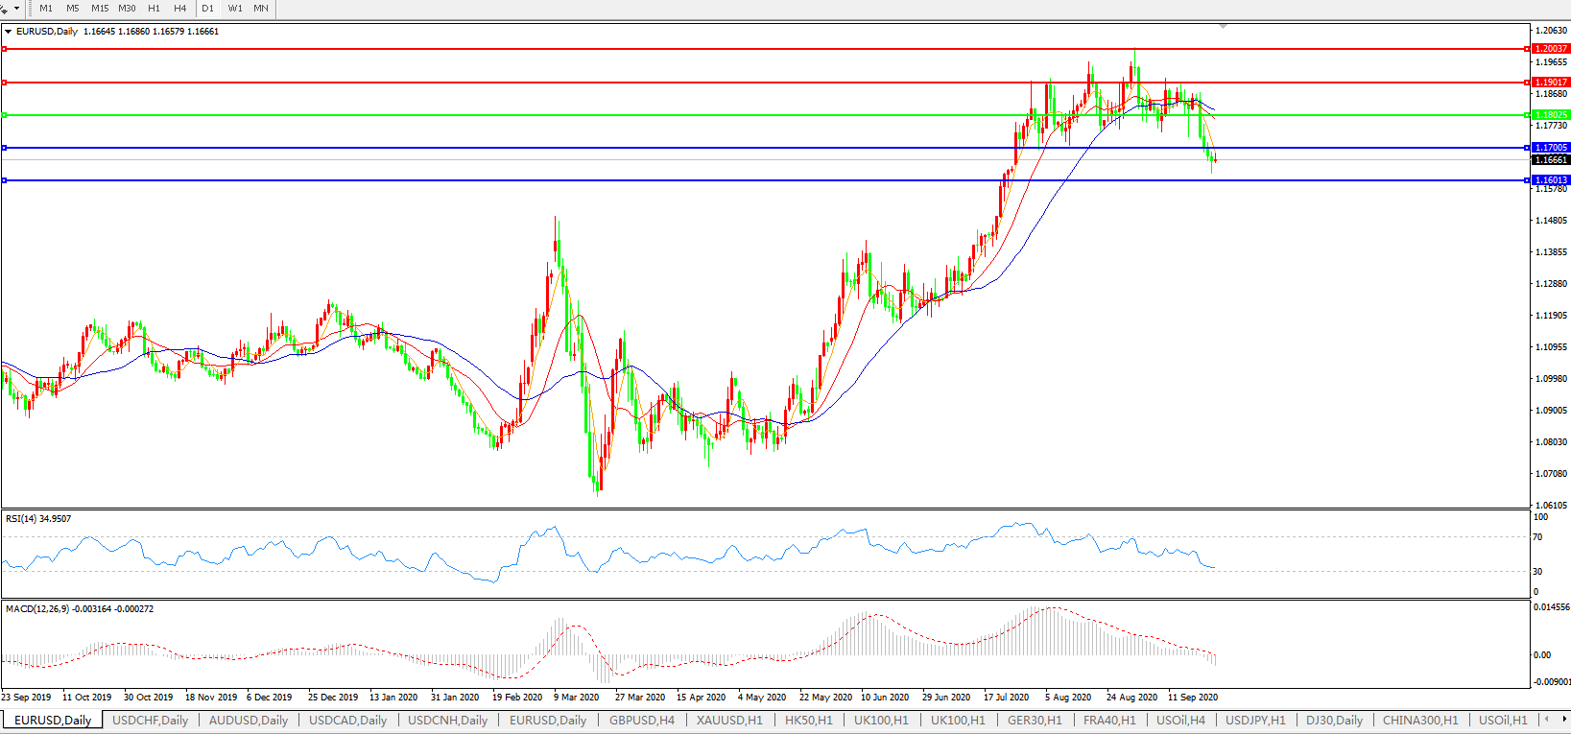The image size is (1571, 734).
Task: Expand the EURUSD,Daily chart title triangle
Action: [x=9, y=32]
